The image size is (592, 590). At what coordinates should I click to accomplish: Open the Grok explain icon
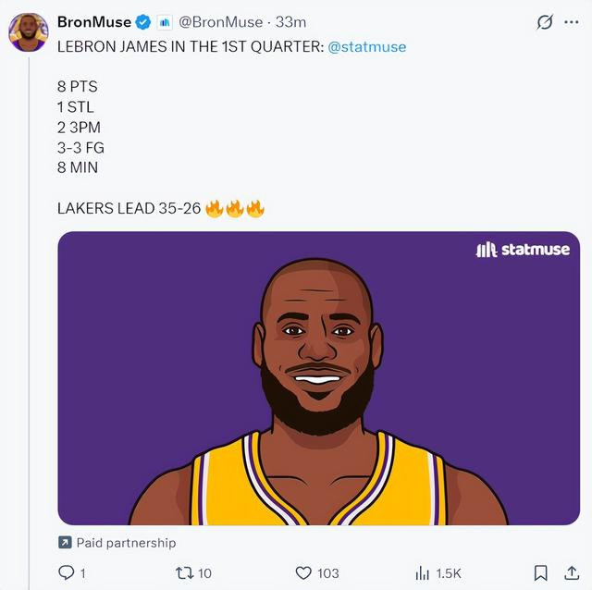click(x=545, y=22)
